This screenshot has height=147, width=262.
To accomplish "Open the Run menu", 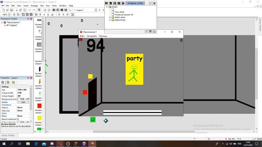I will pyautogui.click(x=48, y=6).
